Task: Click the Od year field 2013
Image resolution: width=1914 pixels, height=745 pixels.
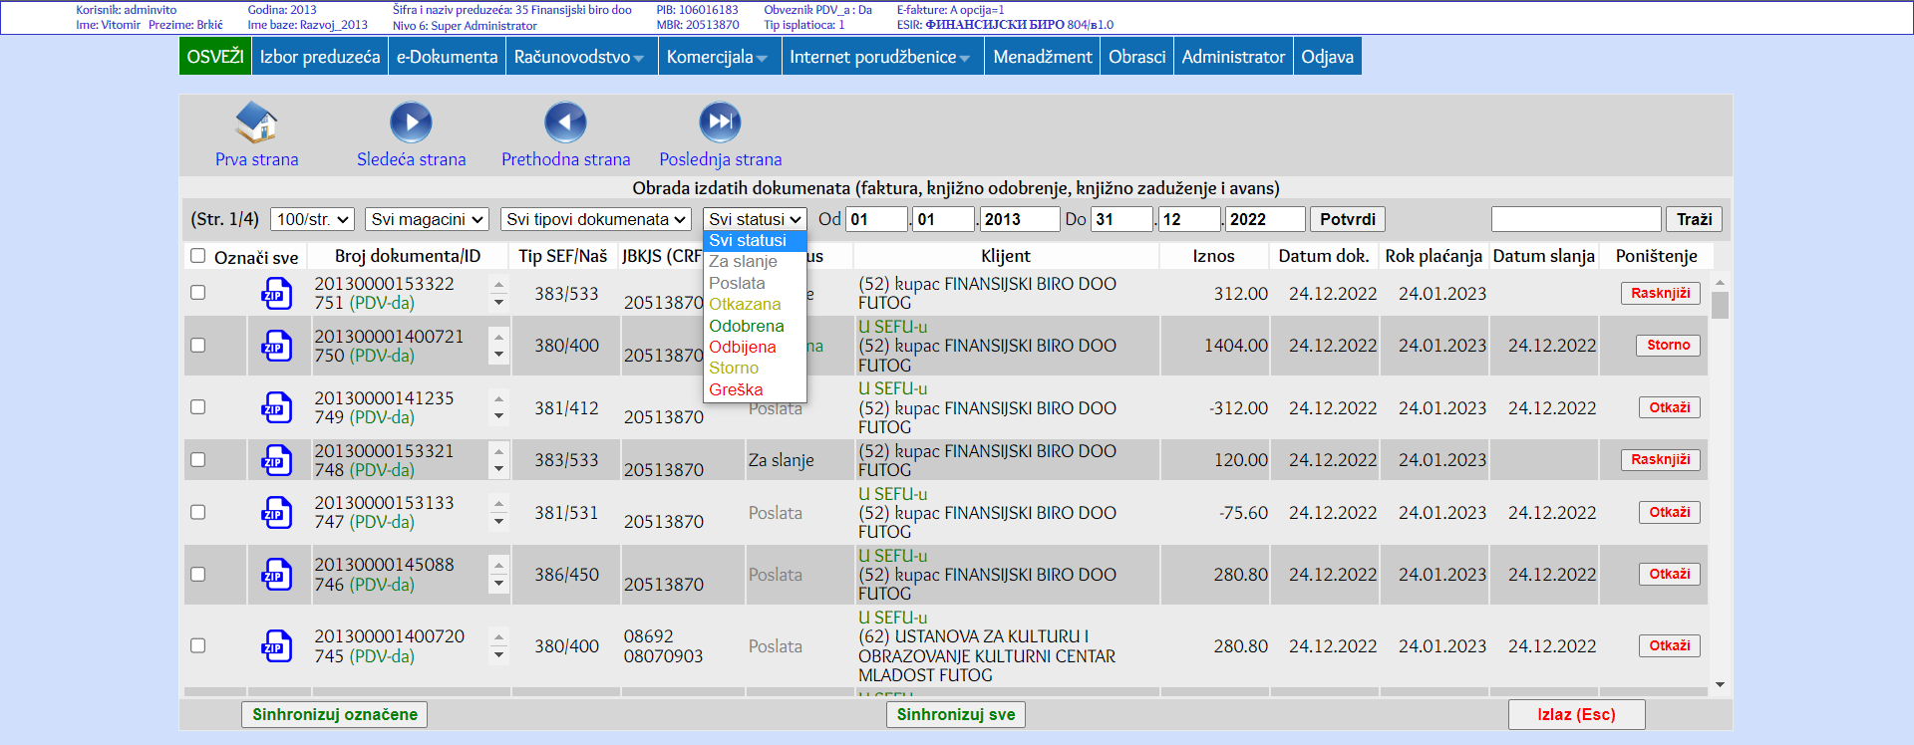Action: pos(1019,219)
